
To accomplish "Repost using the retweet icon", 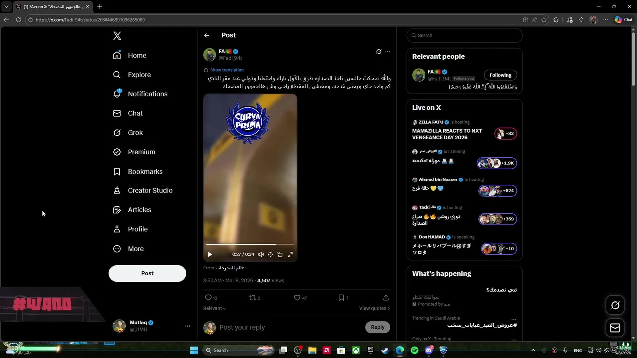I will 252,298.
